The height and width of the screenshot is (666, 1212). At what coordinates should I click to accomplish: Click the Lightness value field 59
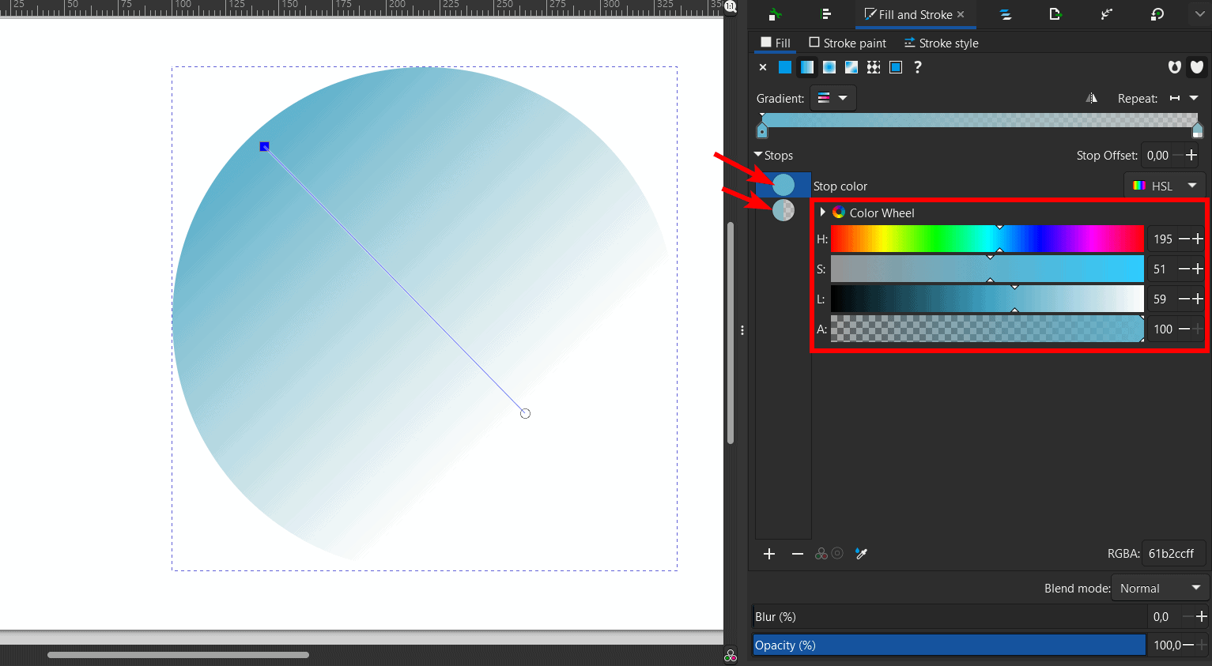(1161, 299)
